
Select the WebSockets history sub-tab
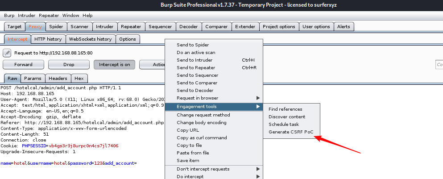pyautogui.click(x=91, y=39)
